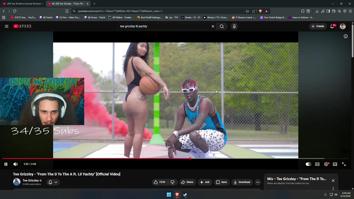This screenshot has width=354, height=199.
Task: Open Brave Shields lion icon
Action: point(260,11)
